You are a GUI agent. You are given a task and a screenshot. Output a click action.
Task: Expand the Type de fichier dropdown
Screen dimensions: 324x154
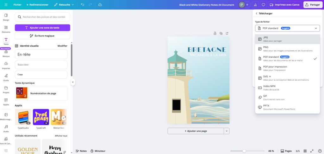pos(287,28)
